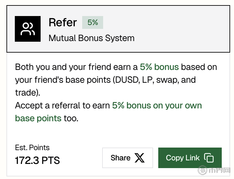The image size is (234, 179).
Task: Click the "(DUSD, LP, swap, and" text
Action: (x=154, y=80)
